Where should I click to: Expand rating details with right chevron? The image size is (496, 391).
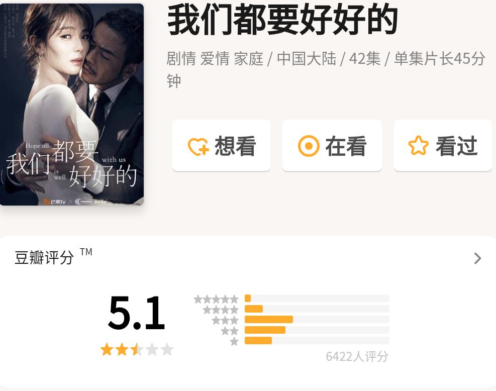point(477,258)
